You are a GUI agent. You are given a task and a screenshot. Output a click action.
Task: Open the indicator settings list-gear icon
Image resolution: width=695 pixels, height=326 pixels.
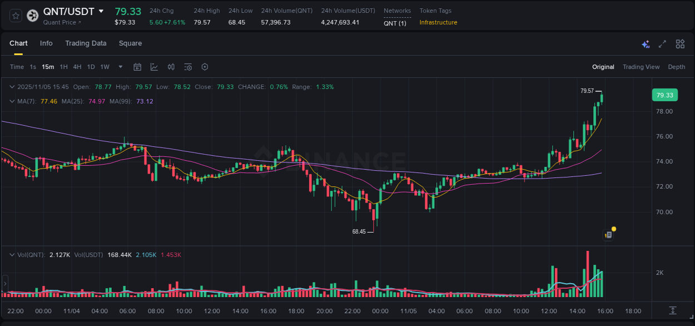(x=187, y=67)
